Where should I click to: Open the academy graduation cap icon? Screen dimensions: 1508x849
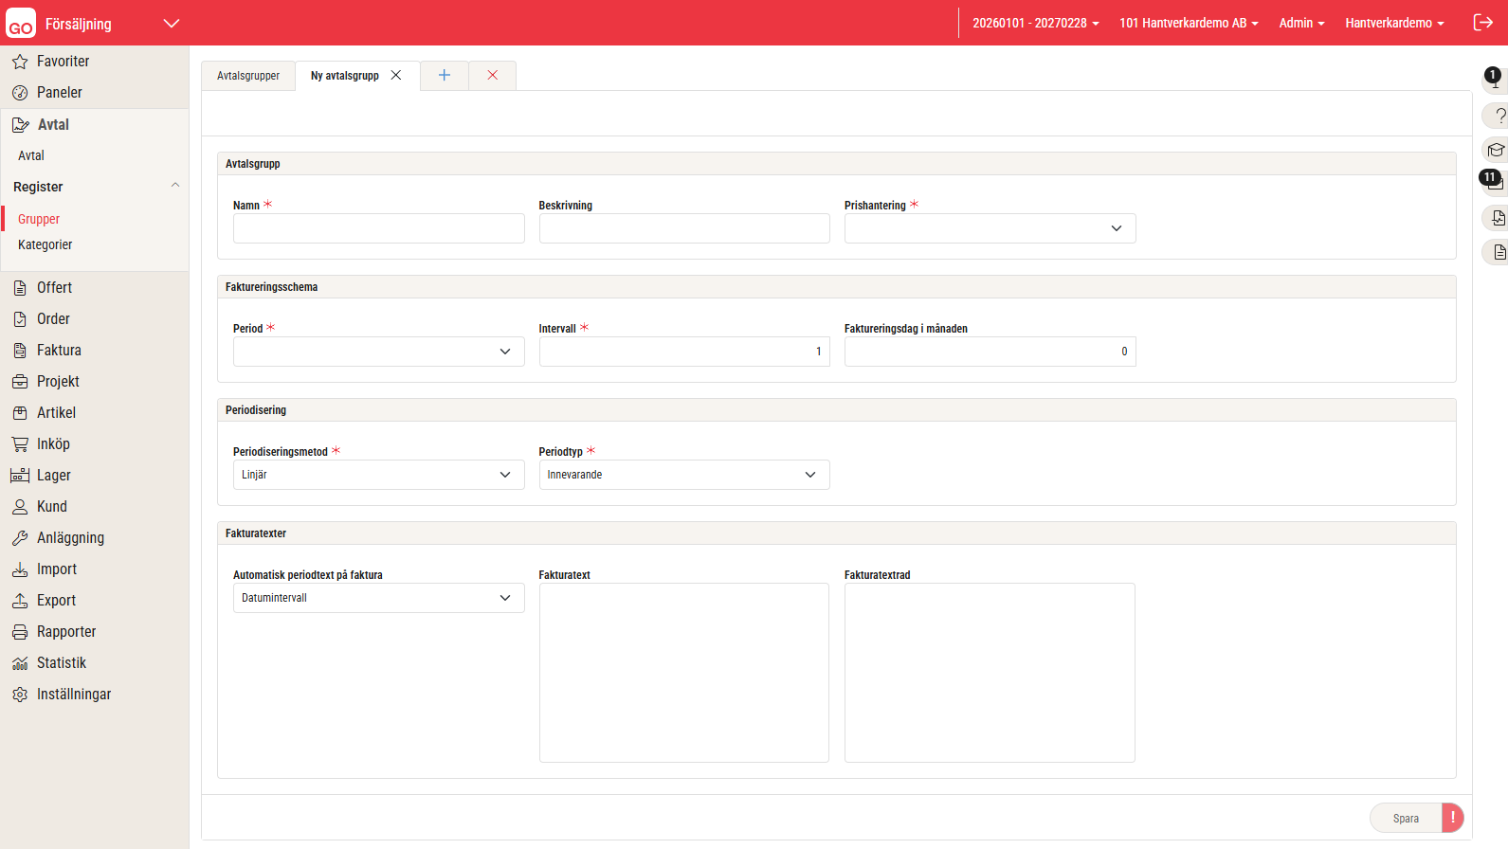click(1496, 150)
